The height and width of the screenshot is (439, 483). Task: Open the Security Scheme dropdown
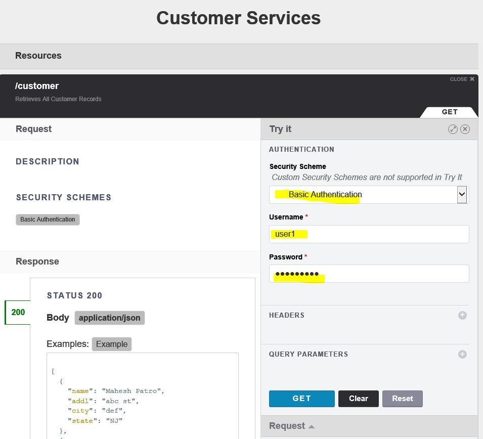click(x=462, y=194)
